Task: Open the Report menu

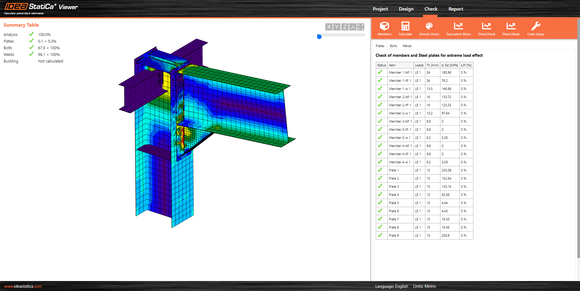Action: 456,9
